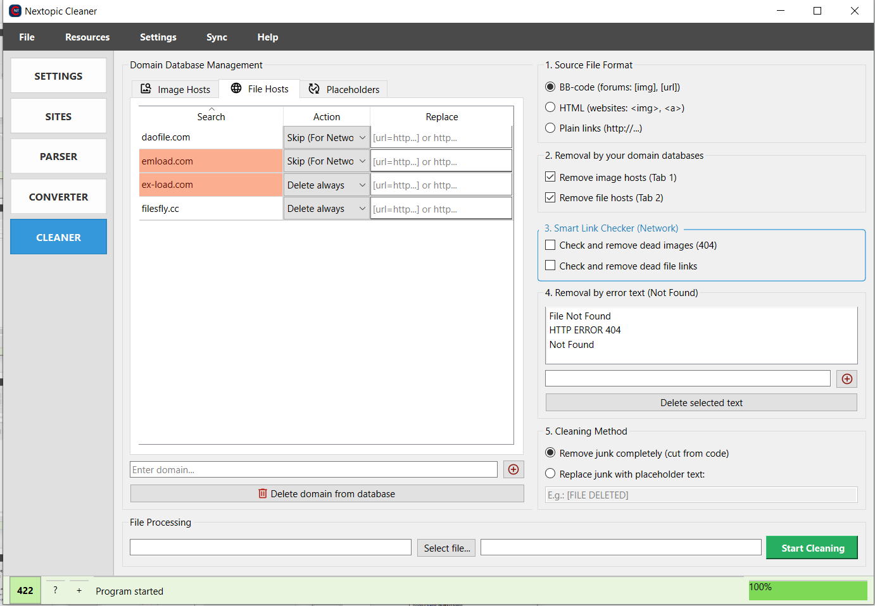Select HTML source file format option
Viewport: 875px width, 606px height.
550,108
